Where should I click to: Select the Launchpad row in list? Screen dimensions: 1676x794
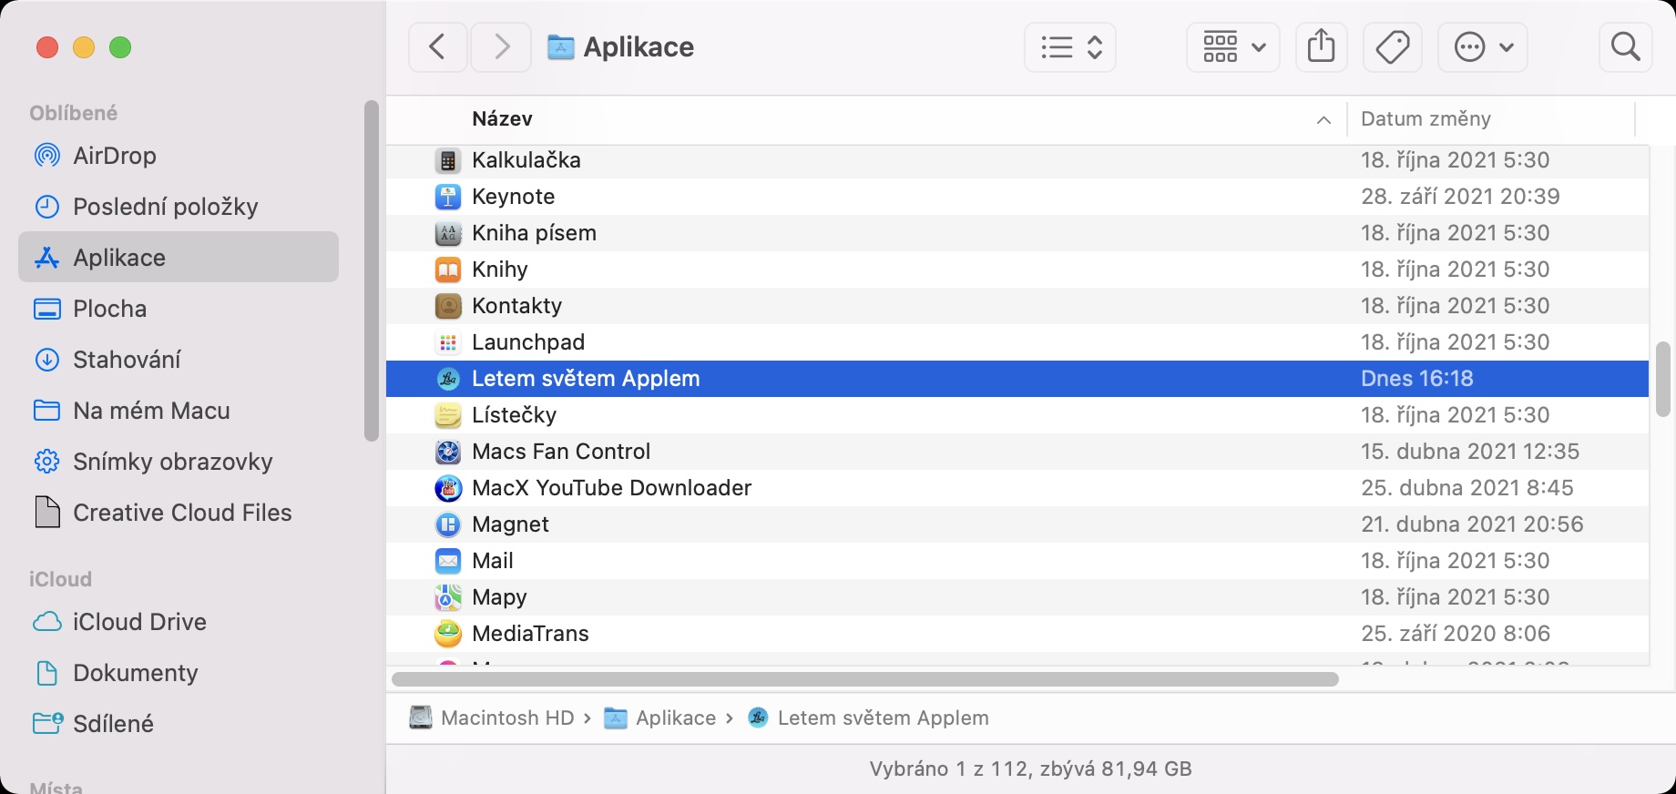point(528,342)
